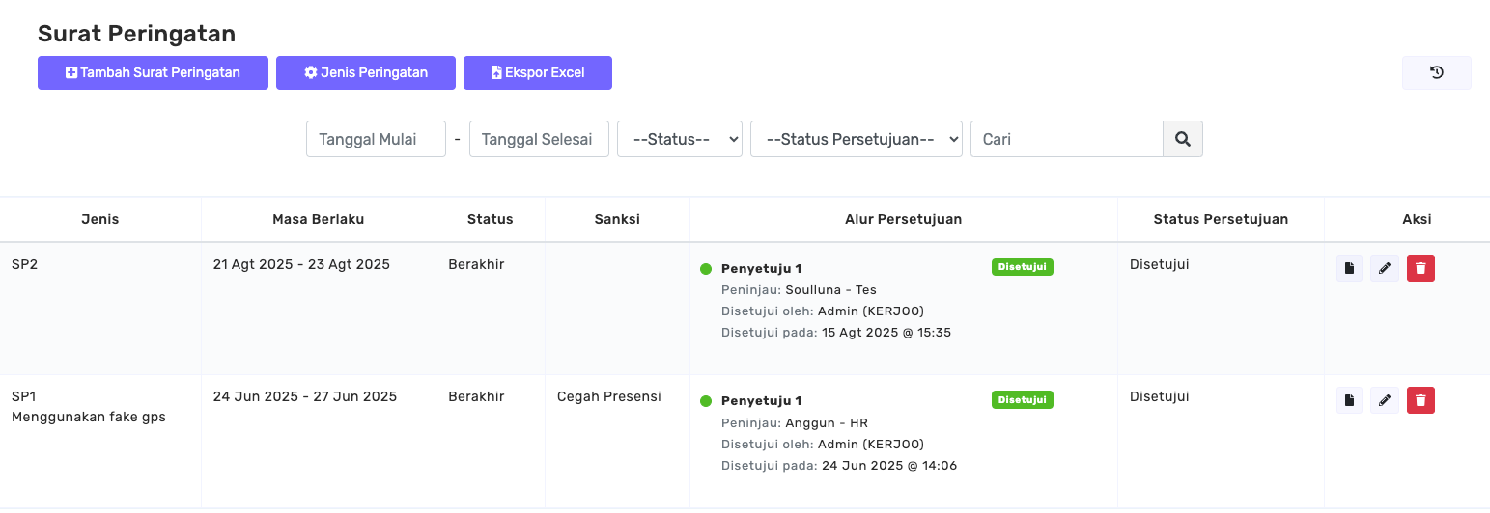Focus the Cari search box
The width and height of the screenshot is (1490, 513).
click(1066, 139)
